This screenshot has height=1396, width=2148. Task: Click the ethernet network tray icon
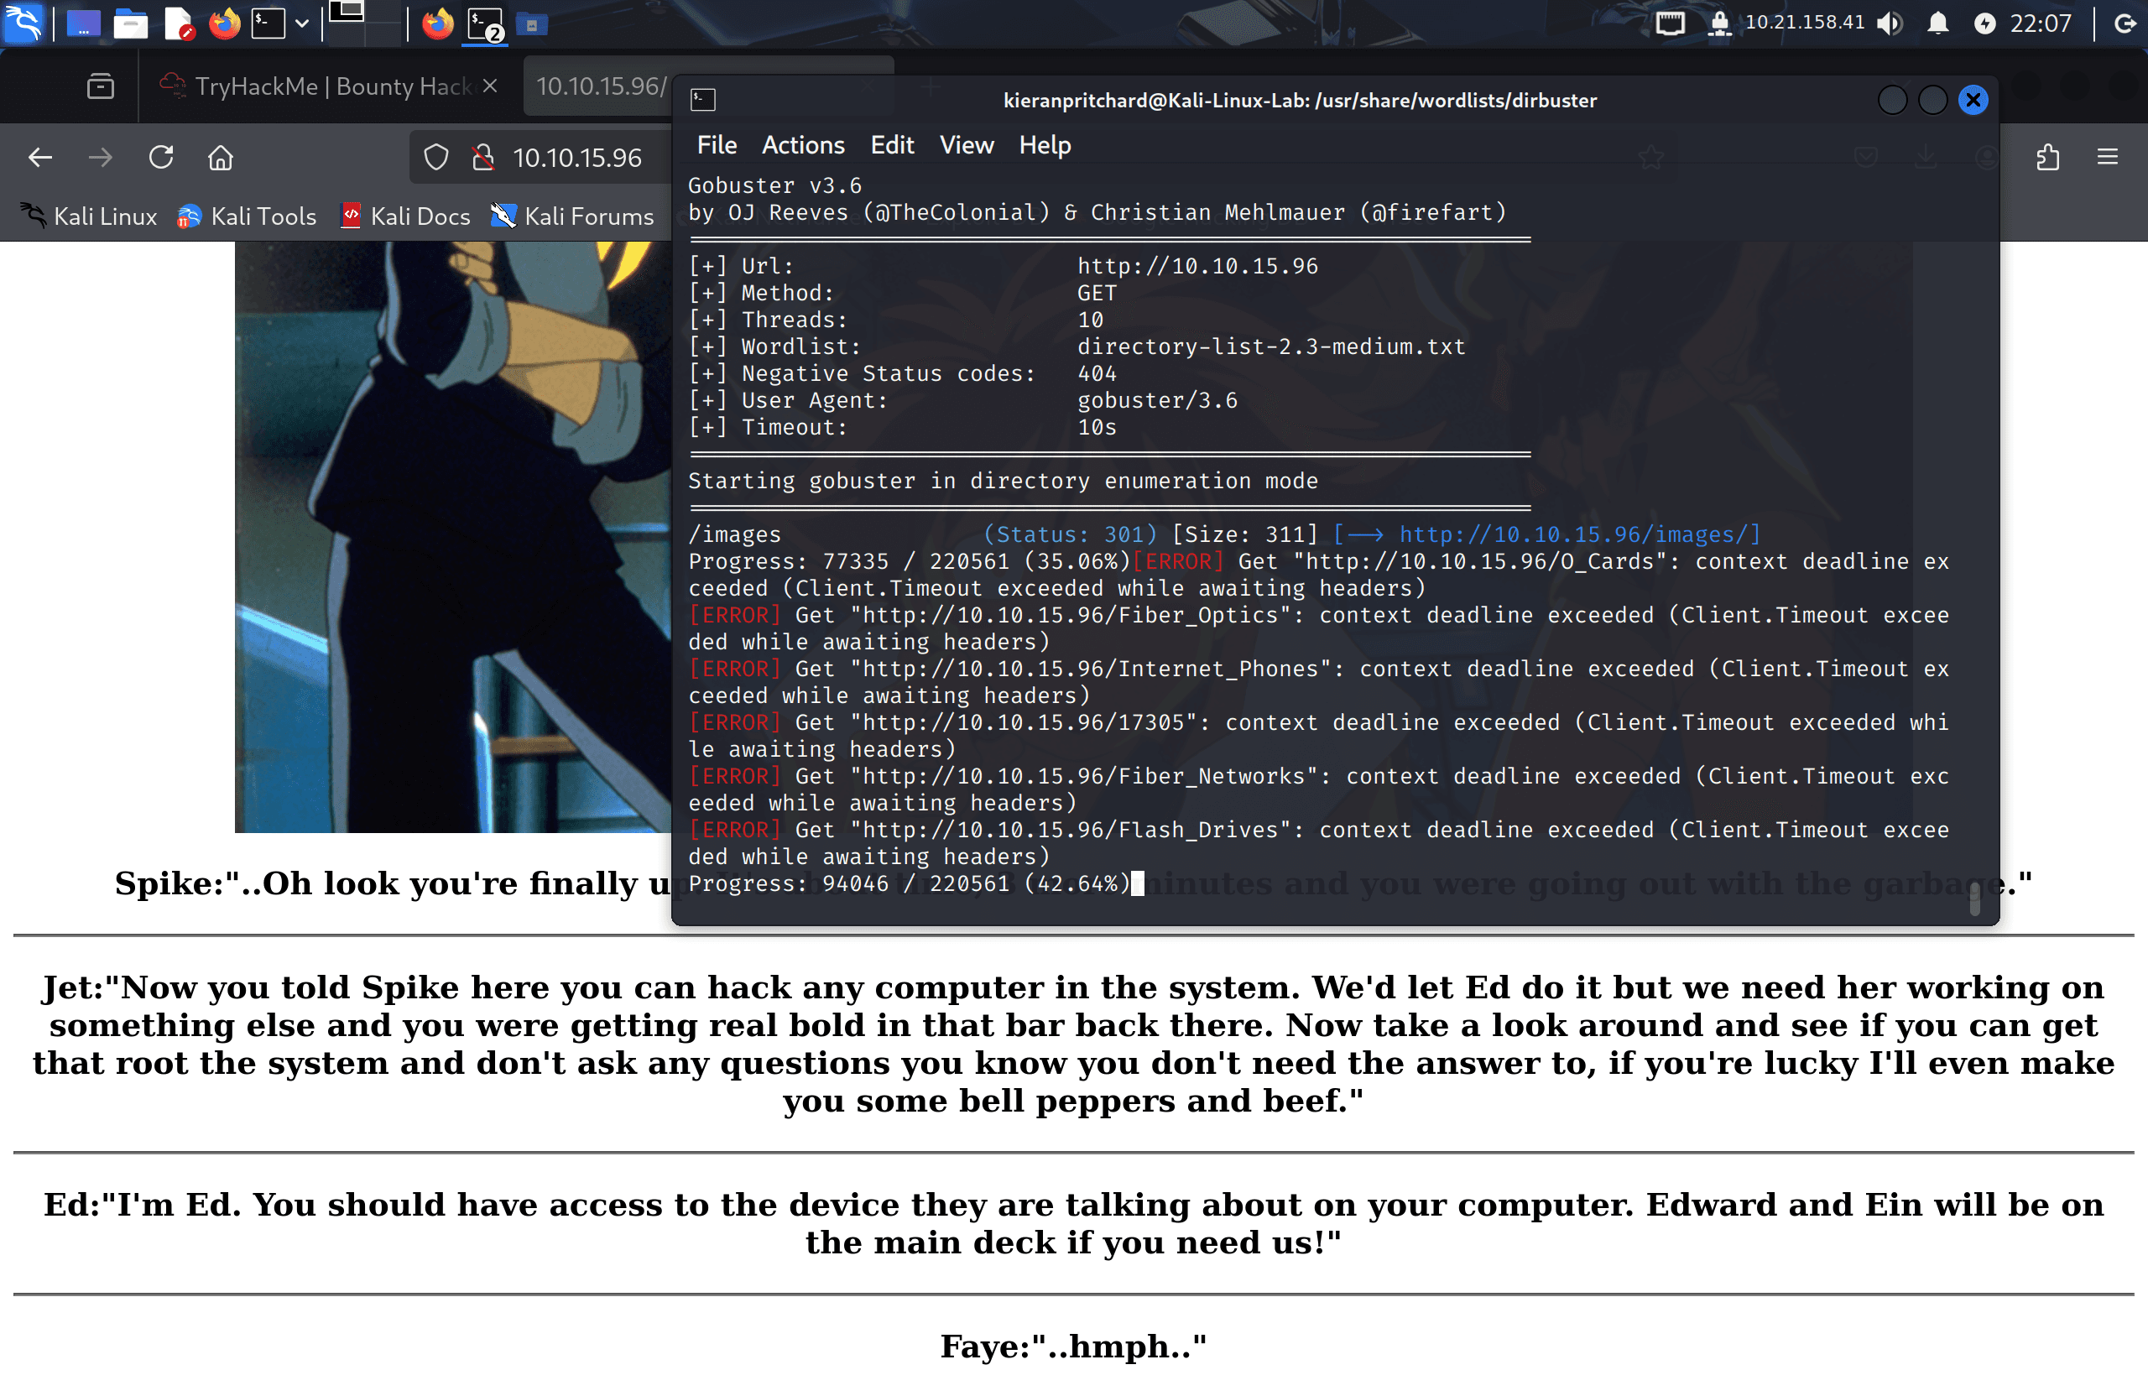[x=1671, y=23]
